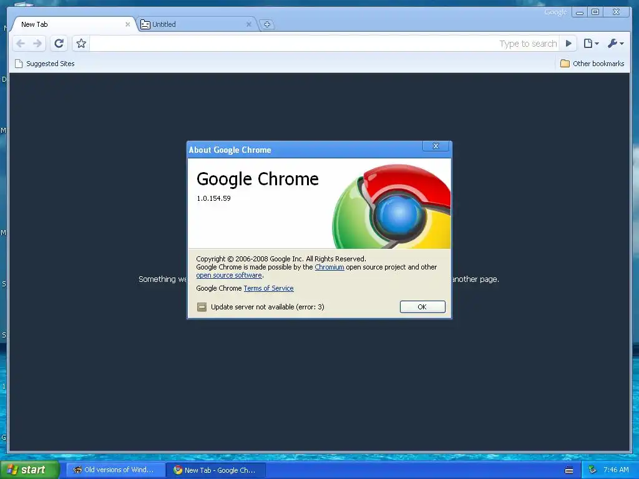Click the 7:46 AM clock
Image resolution: width=639 pixels, height=479 pixels.
pos(616,470)
